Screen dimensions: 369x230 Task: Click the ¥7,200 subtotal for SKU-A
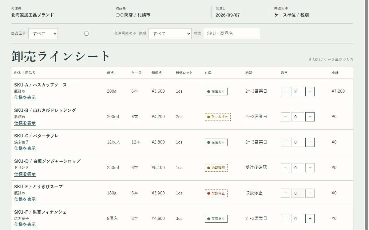338,91
